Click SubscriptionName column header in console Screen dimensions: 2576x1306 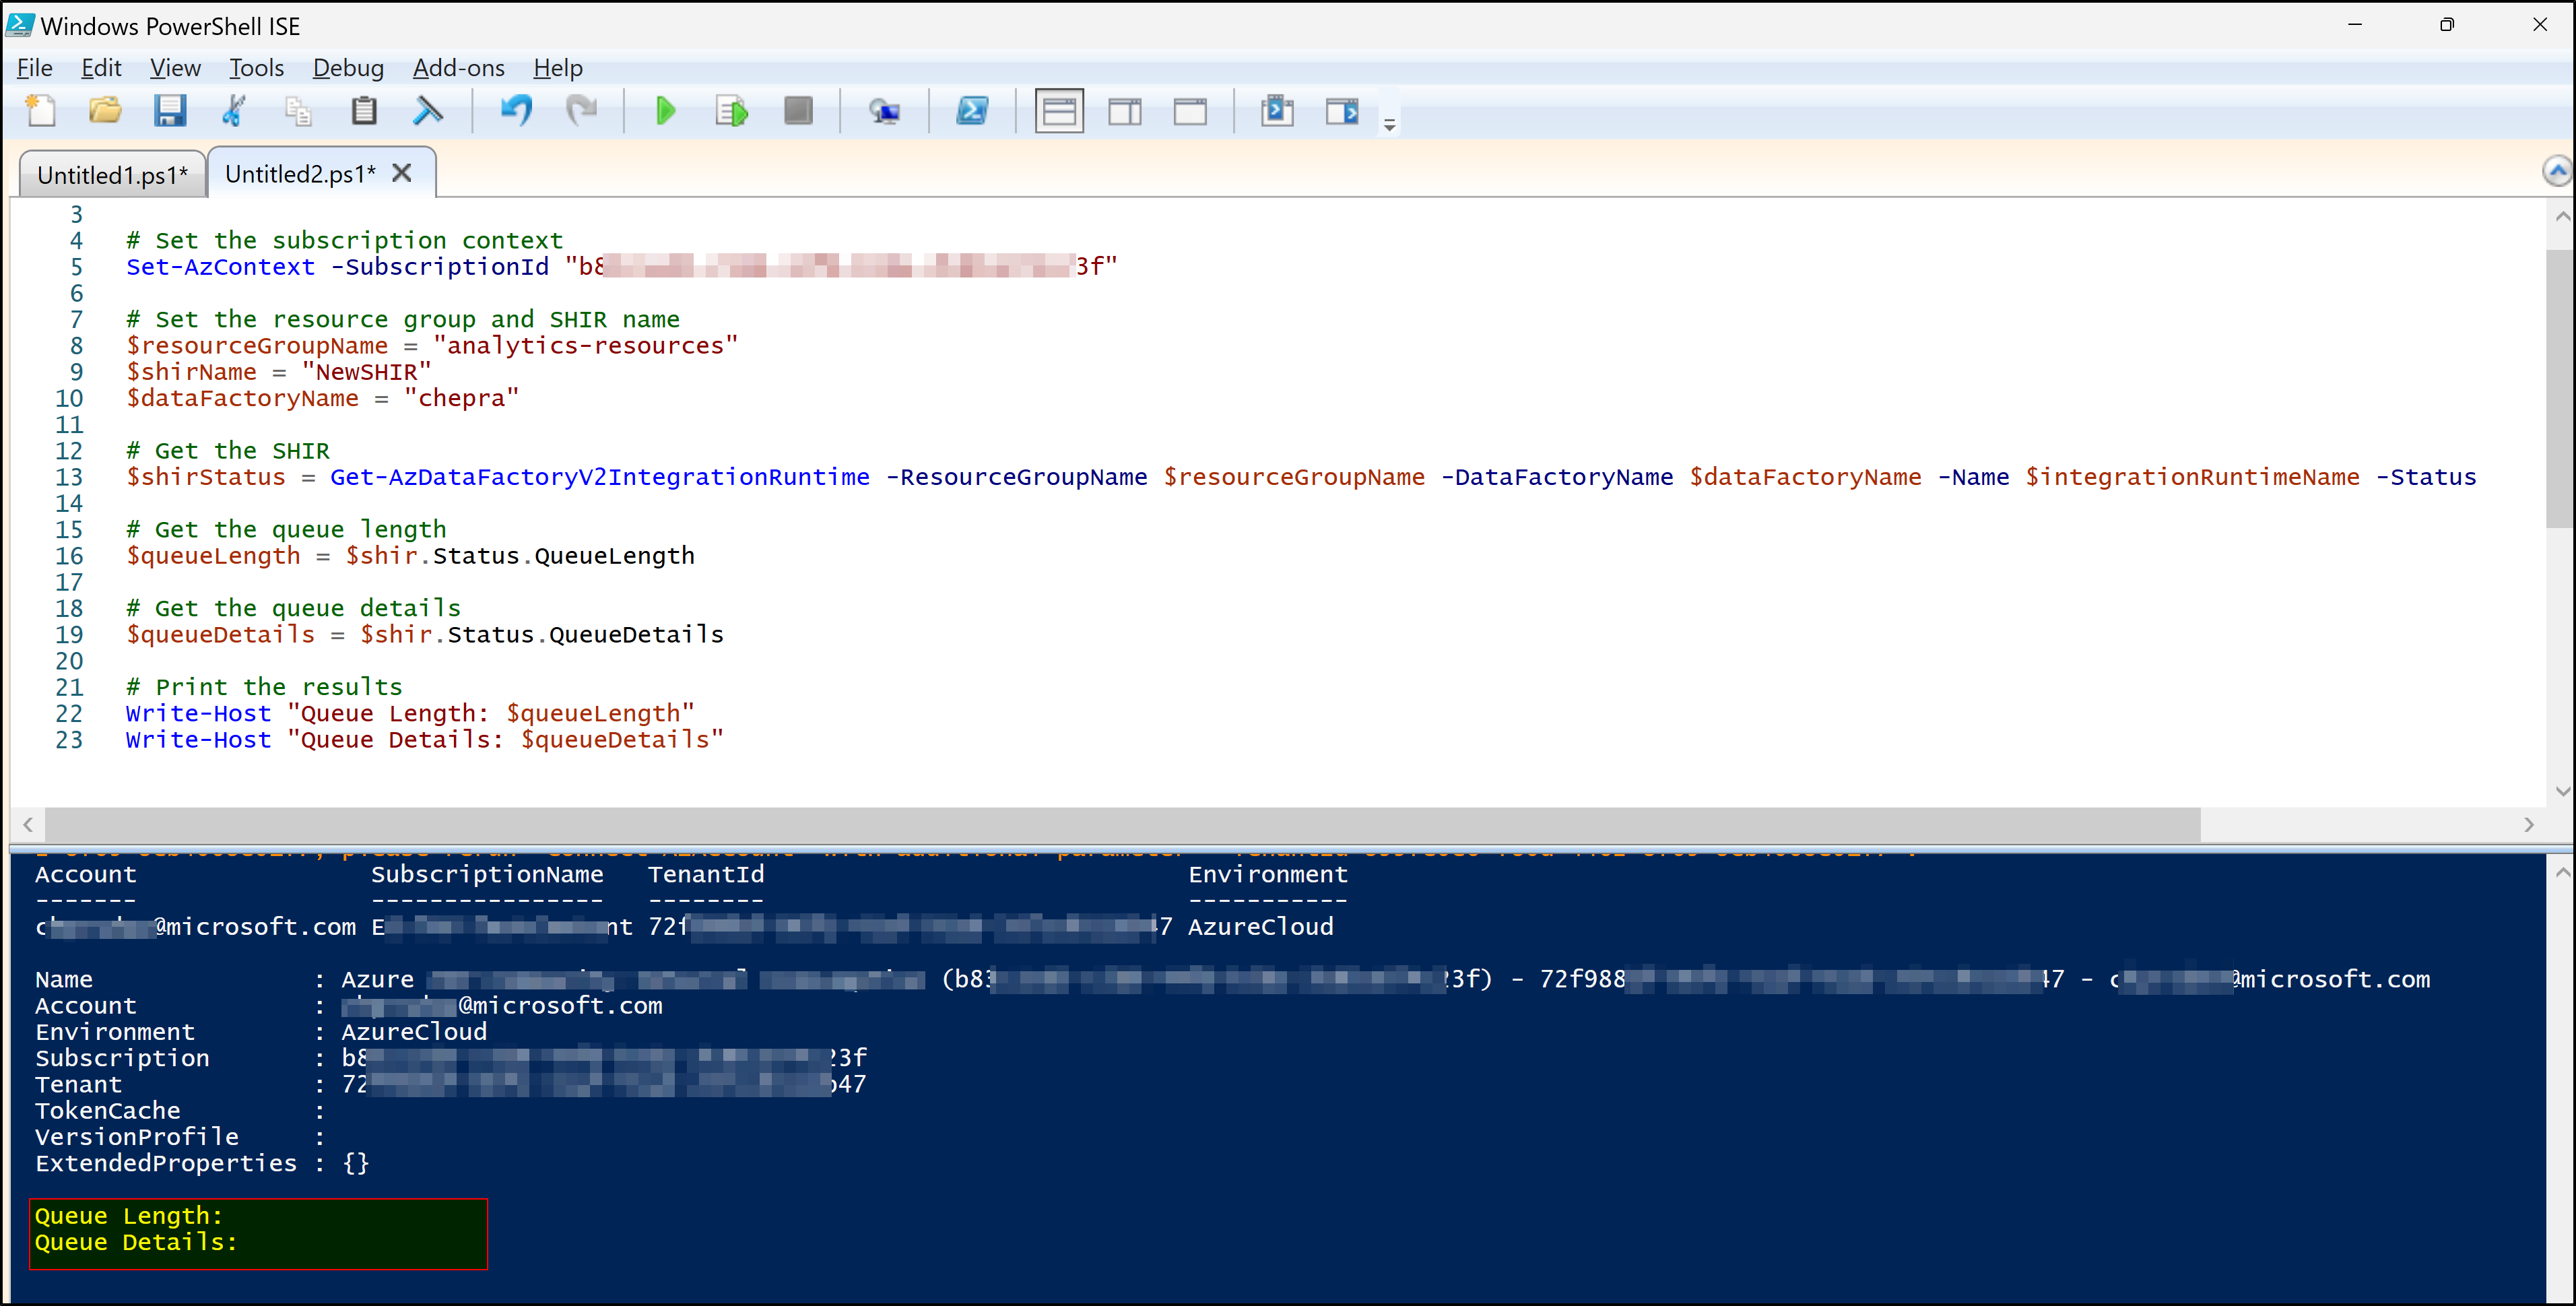click(487, 875)
